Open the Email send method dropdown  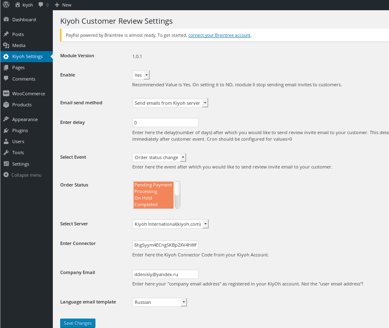(x=170, y=103)
